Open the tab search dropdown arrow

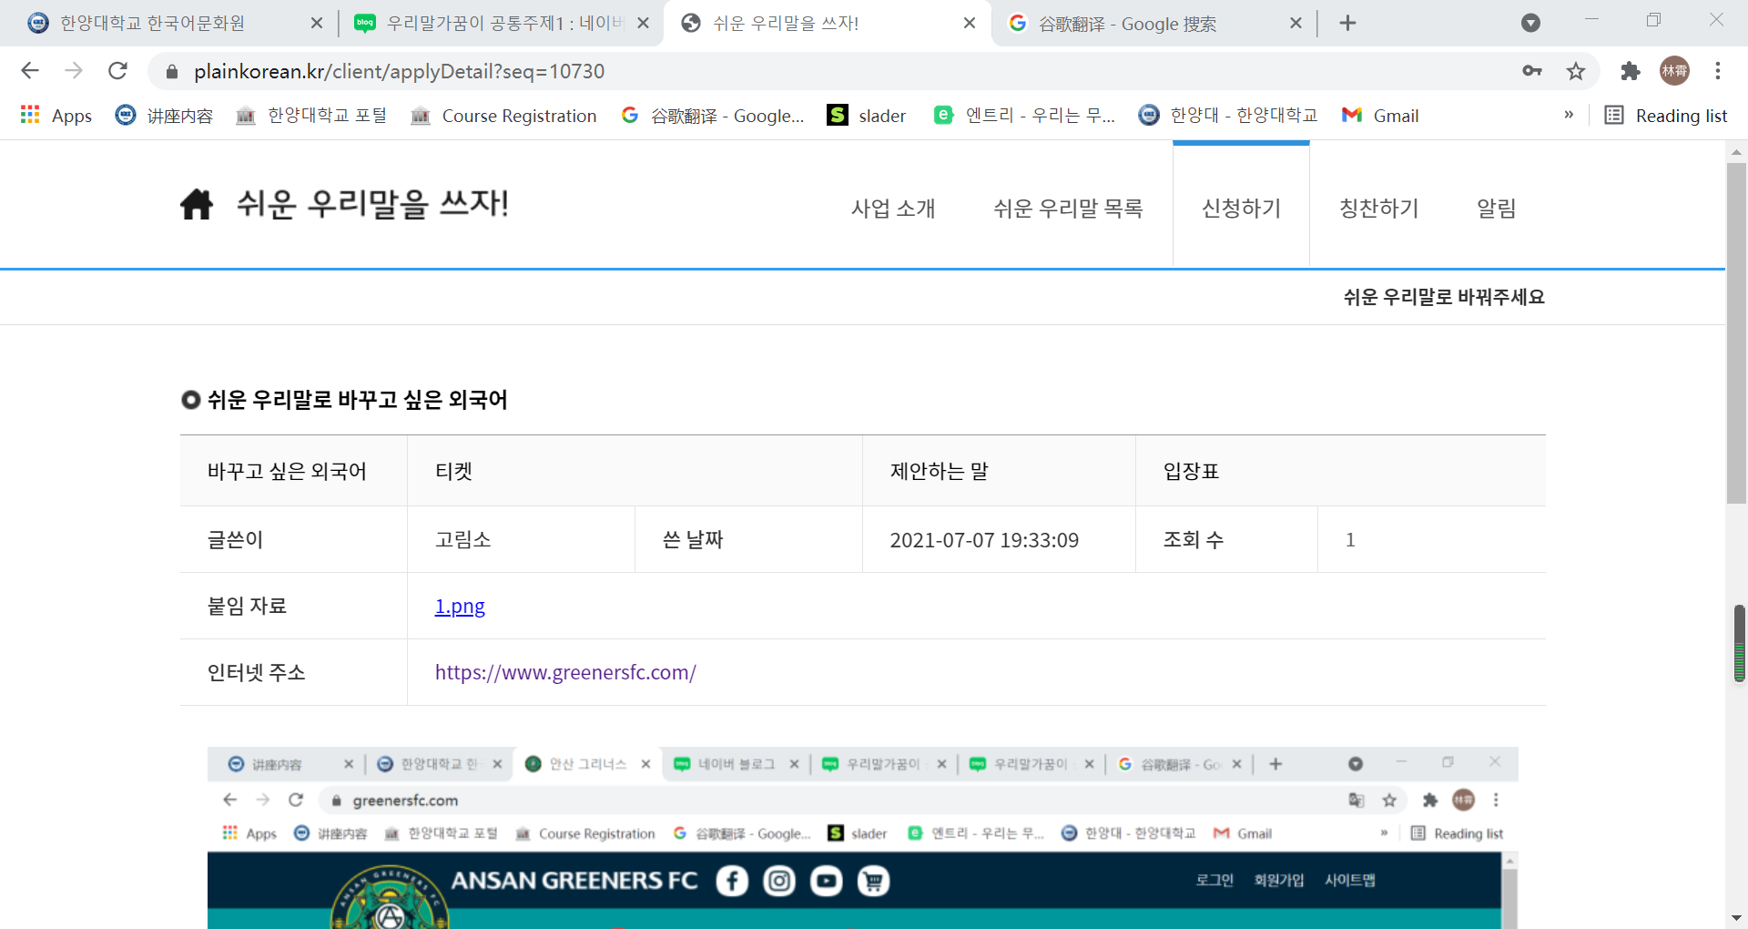click(x=1530, y=23)
